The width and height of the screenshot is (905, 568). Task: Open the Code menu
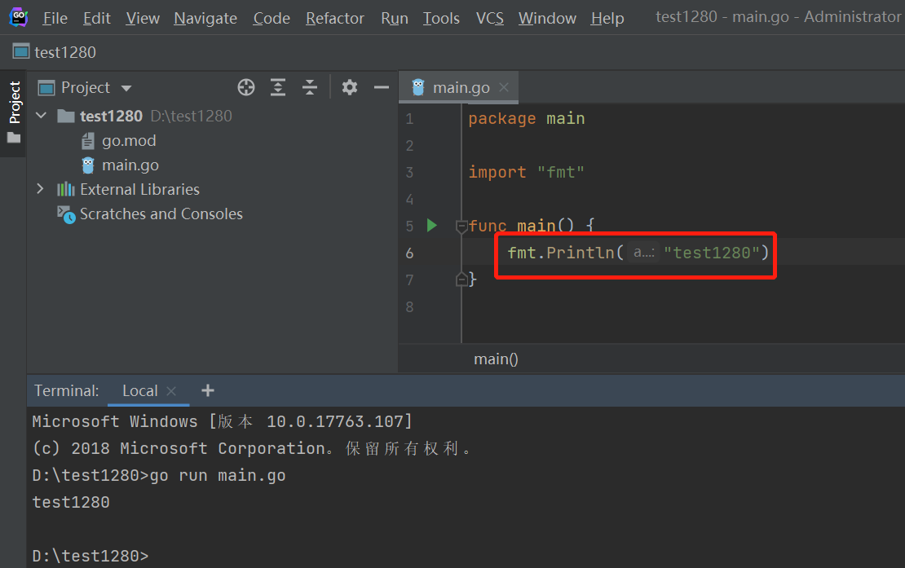click(271, 19)
